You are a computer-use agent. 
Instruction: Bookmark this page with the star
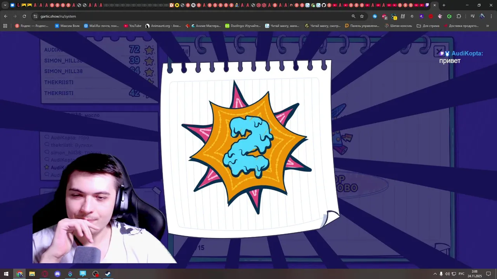362,16
